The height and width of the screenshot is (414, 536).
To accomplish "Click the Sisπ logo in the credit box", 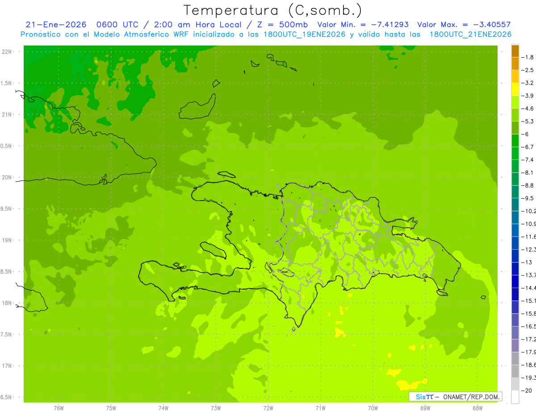I will coord(424,397).
